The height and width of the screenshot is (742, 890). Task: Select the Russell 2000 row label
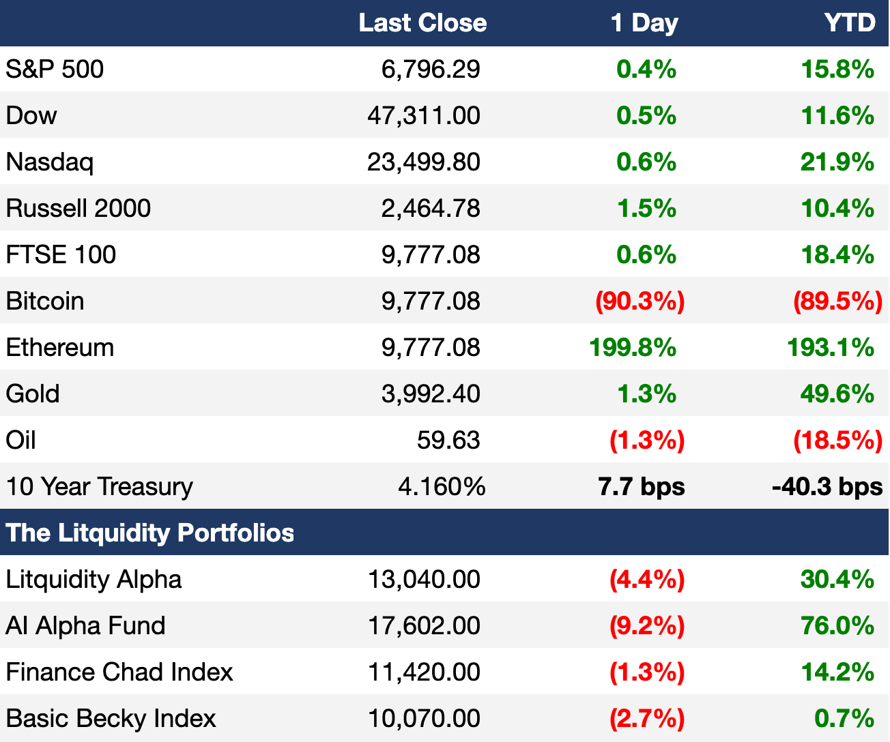tap(78, 208)
